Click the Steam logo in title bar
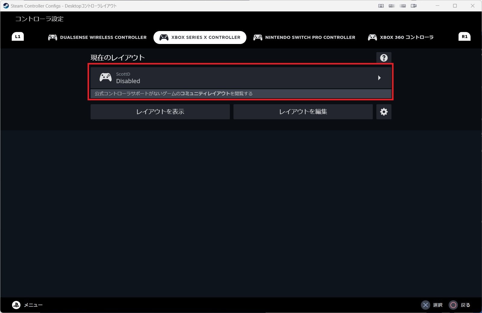The width and height of the screenshot is (482, 313). [6, 6]
